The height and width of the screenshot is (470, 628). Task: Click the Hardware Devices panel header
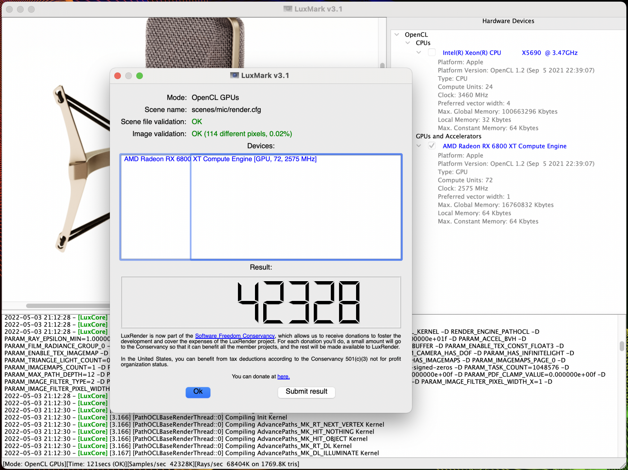pos(508,21)
